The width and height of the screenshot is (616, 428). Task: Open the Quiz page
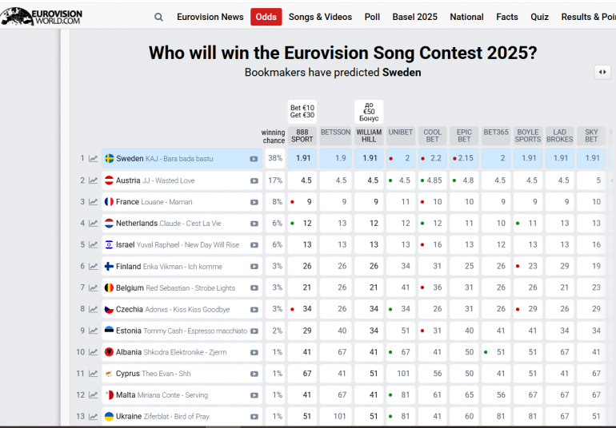539,17
